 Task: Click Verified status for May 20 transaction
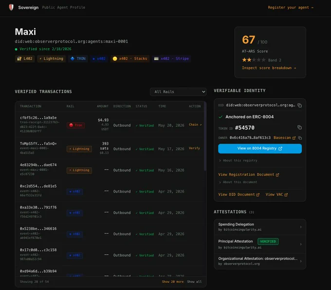pyautogui.click(x=145, y=126)
